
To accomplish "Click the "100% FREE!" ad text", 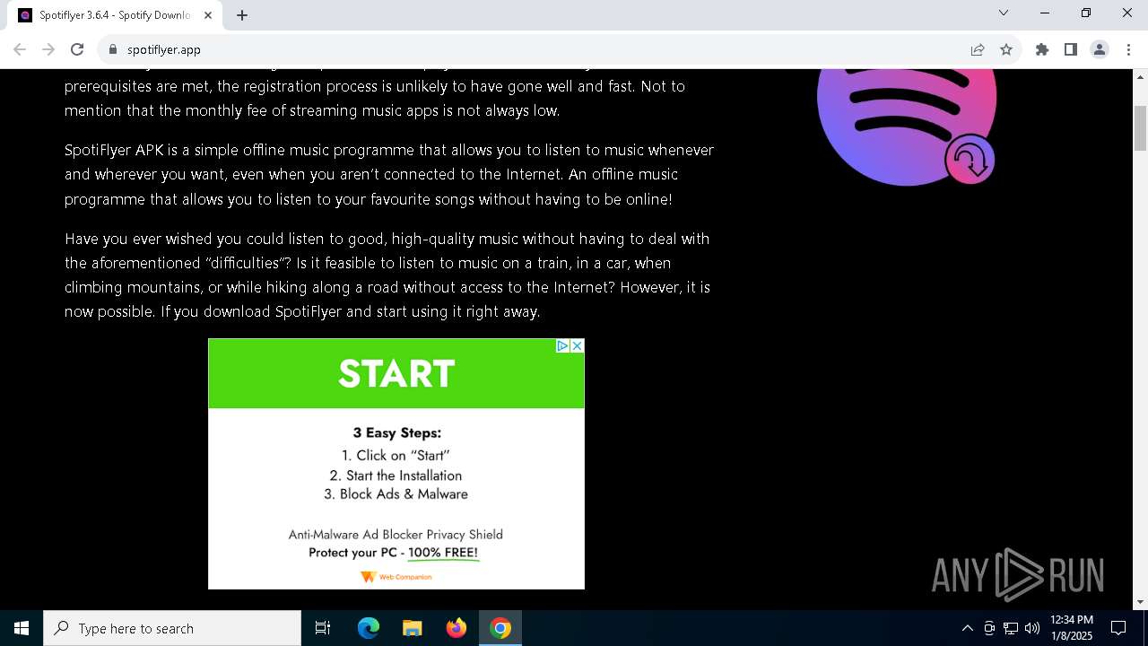I will [443, 553].
